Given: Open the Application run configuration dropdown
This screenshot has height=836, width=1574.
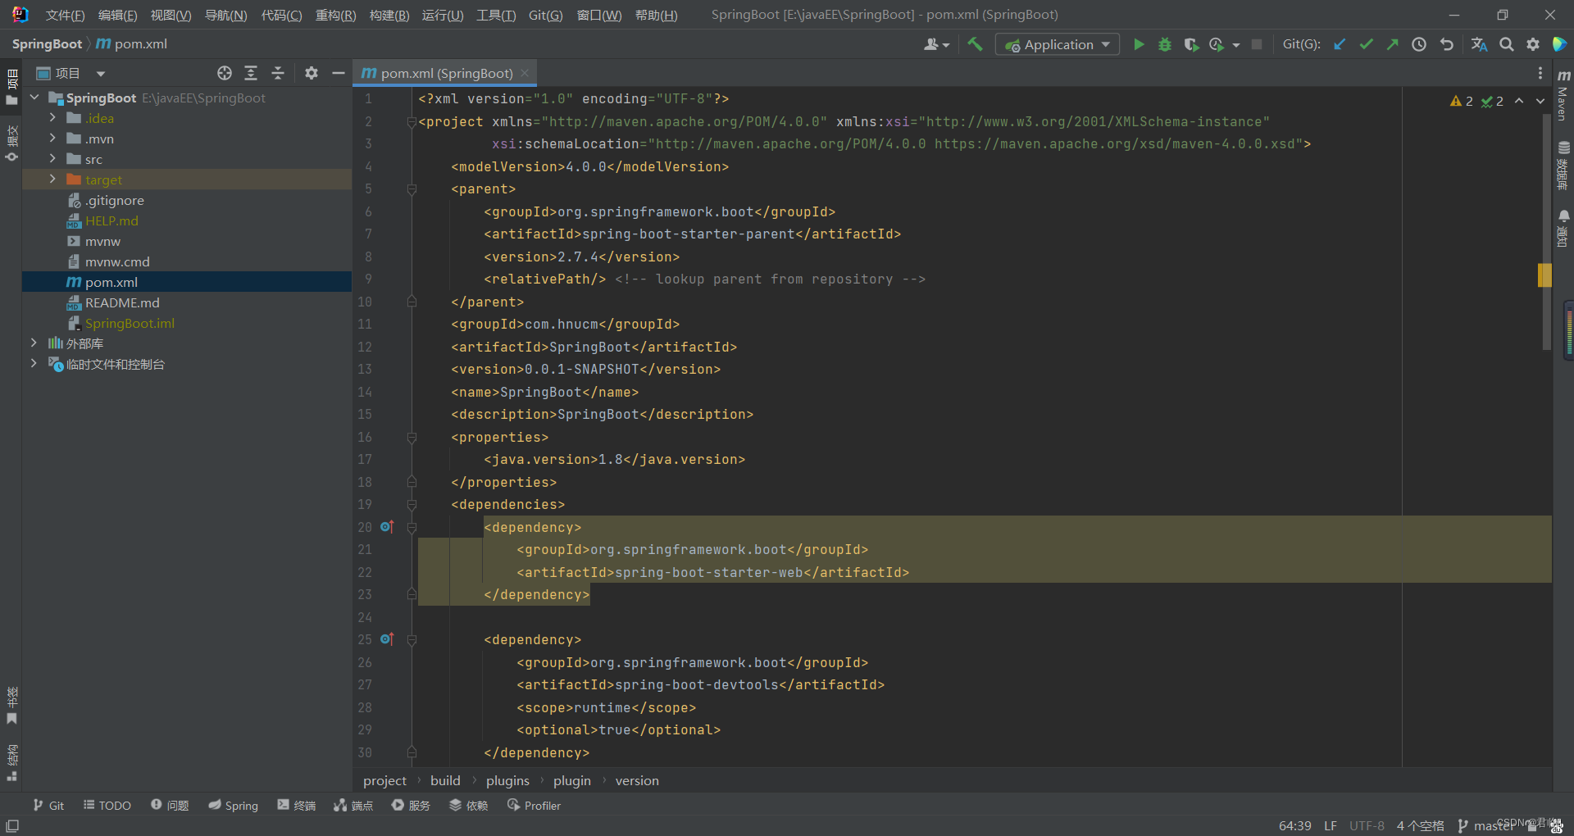Looking at the screenshot, I should [1058, 44].
